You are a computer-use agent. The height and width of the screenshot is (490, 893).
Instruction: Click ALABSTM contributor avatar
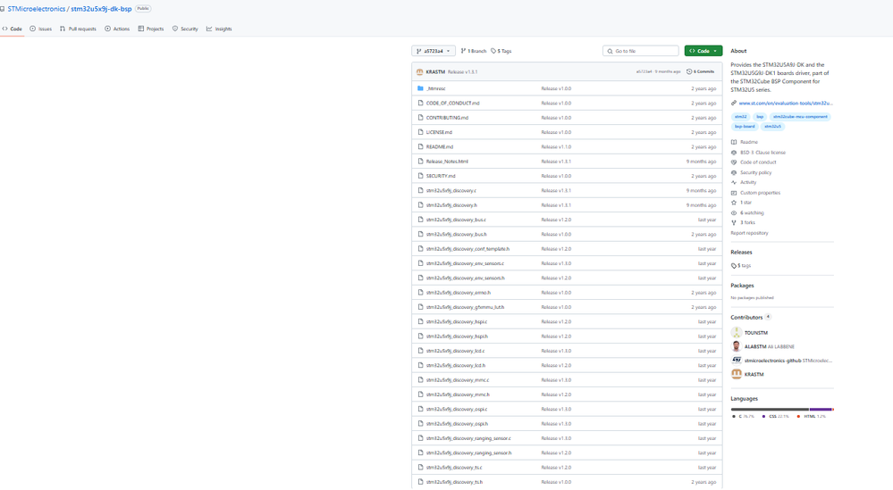pos(737,346)
